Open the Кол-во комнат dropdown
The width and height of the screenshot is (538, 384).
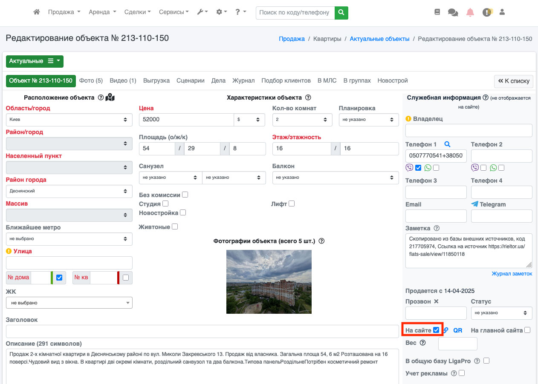coord(302,120)
